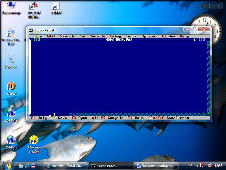Launch Internet Explorer from quick launch
This screenshot has width=226, height=170.
click(x=27, y=166)
